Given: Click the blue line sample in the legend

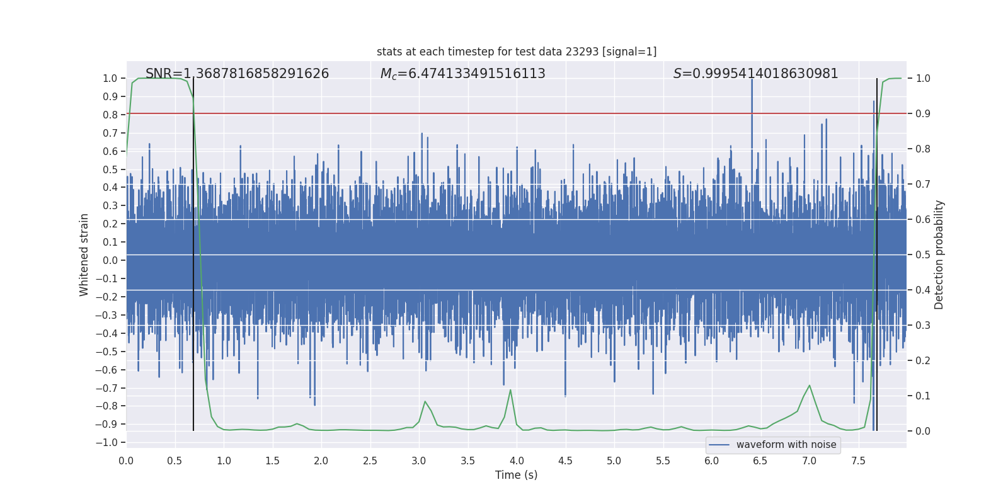Looking at the screenshot, I should click(x=719, y=445).
